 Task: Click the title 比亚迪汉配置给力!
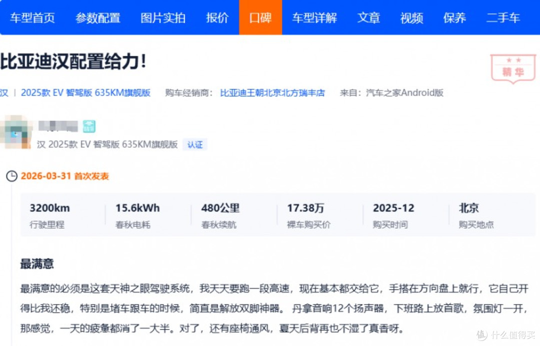[x=73, y=62]
